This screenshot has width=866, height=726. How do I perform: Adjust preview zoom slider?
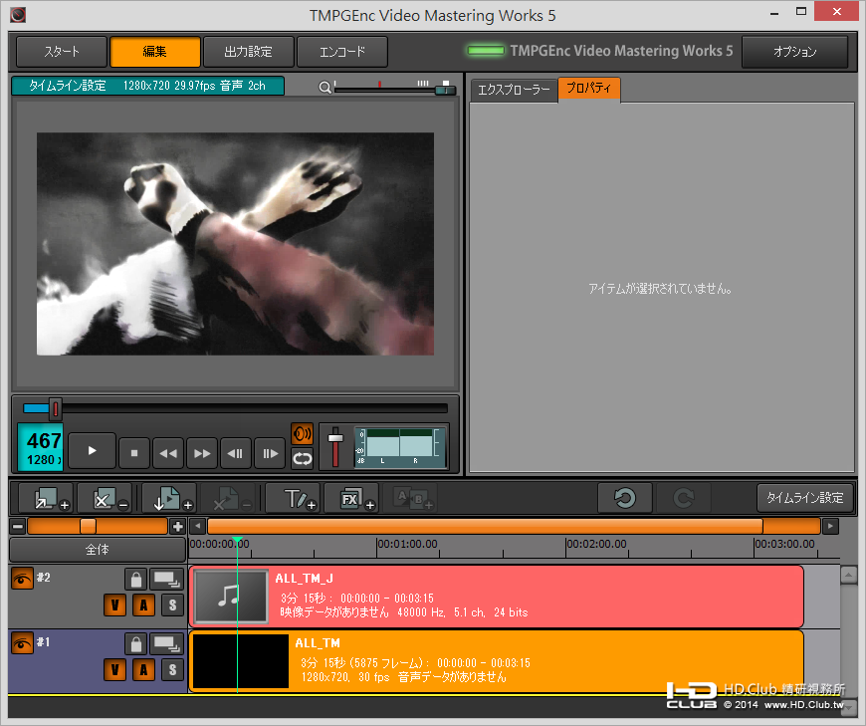[445, 89]
